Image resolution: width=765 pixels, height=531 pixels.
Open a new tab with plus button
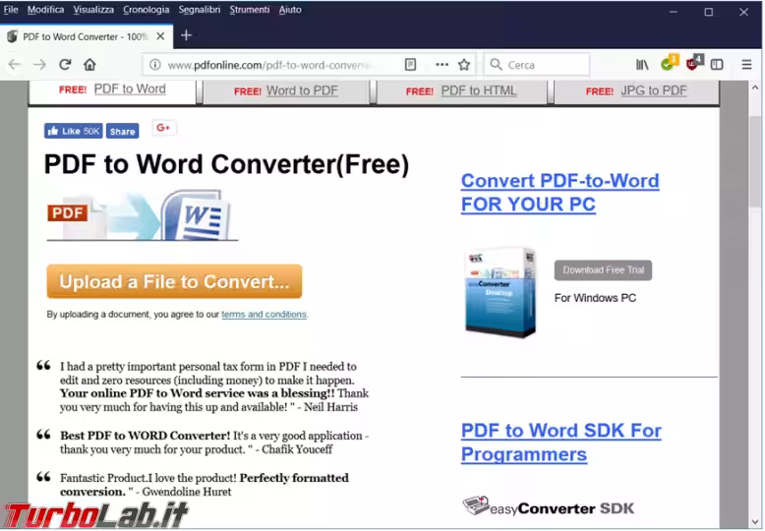point(186,35)
